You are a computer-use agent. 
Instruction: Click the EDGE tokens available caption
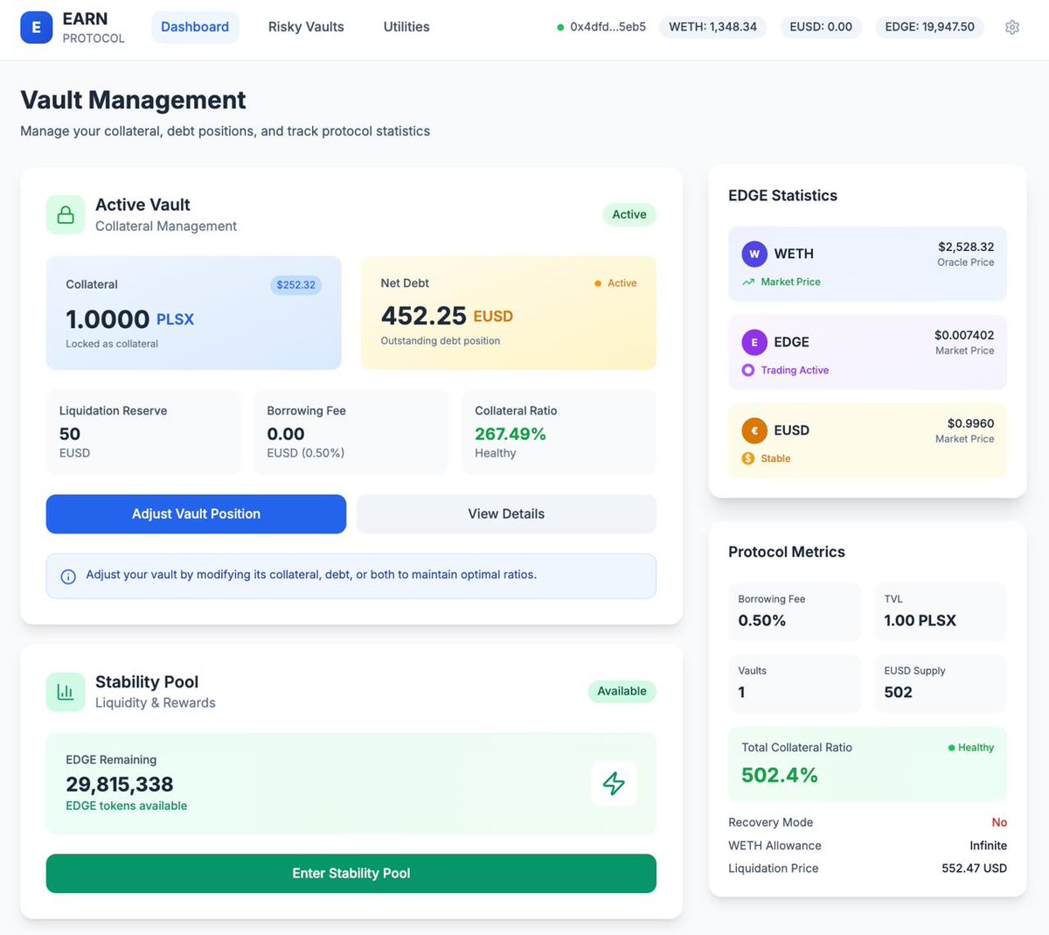click(x=127, y=806)
